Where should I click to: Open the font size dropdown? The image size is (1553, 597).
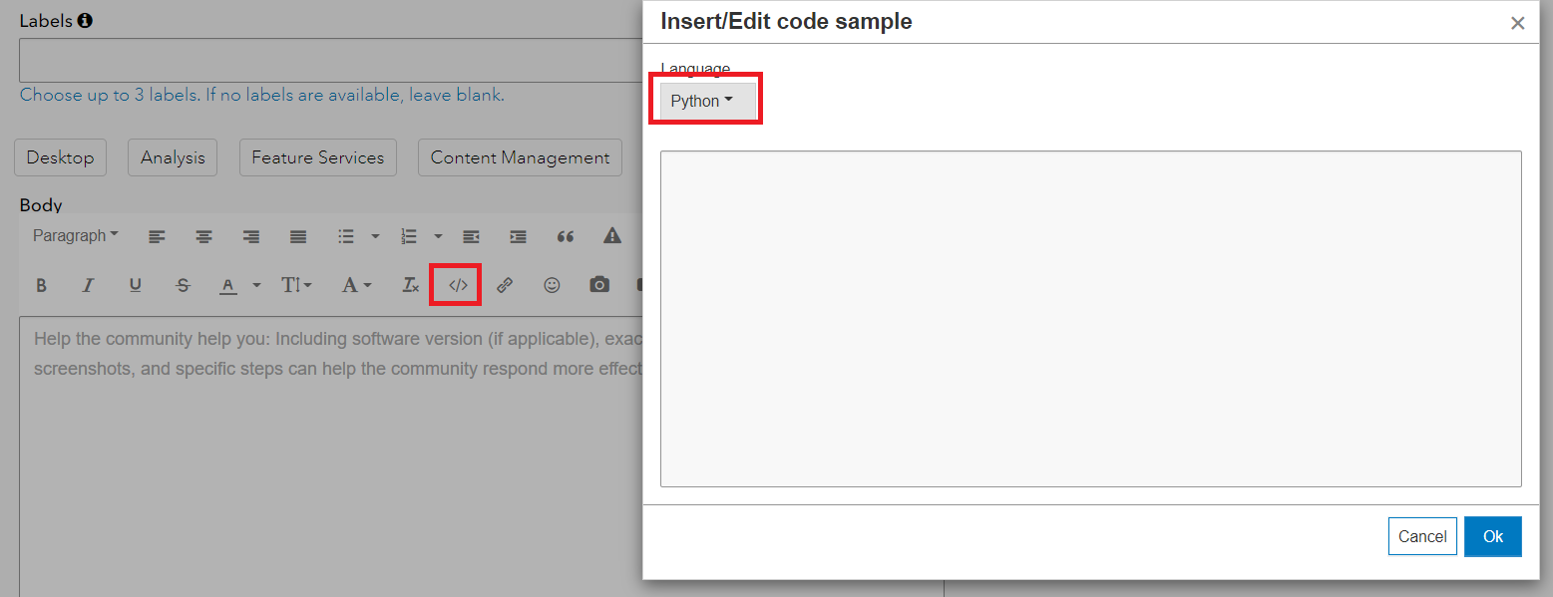tap(296, 286)
